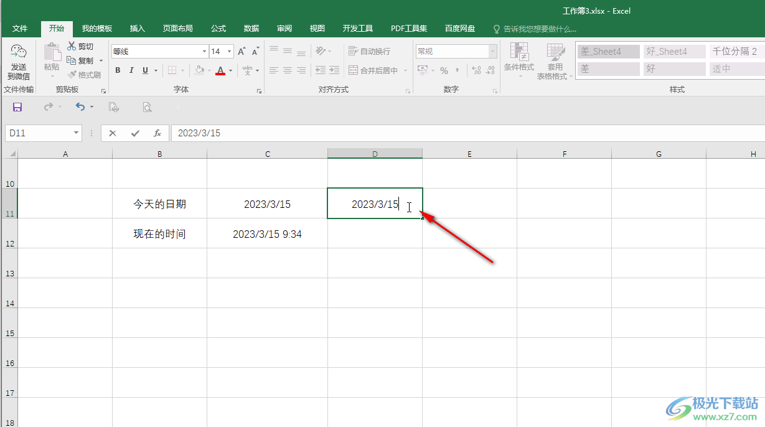Expand the Copy options dropdown arrow
This screenshot has height=427, width=765.
click(x=101, y=61)
